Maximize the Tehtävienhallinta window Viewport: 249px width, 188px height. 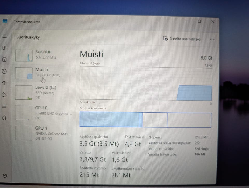[199, 21]
